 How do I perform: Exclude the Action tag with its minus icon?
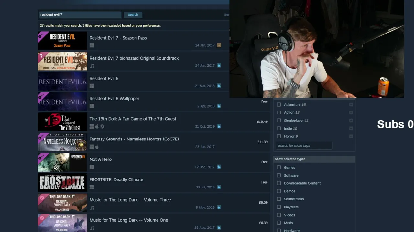pos(351,112)
